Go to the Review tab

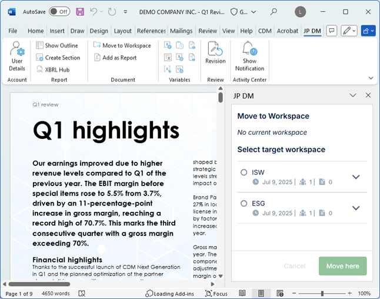coord(208,31)
